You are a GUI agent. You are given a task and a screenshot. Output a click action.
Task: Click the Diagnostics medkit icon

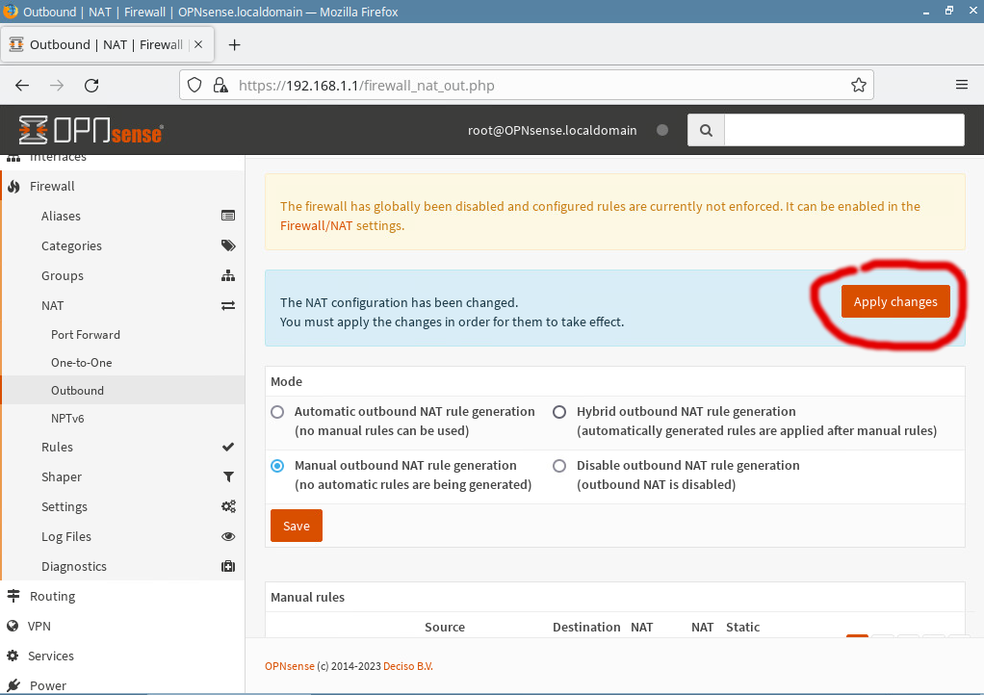click(228, 567)
